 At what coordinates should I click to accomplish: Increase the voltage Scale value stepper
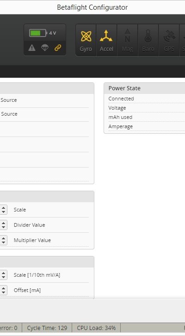tap(3, 207)
